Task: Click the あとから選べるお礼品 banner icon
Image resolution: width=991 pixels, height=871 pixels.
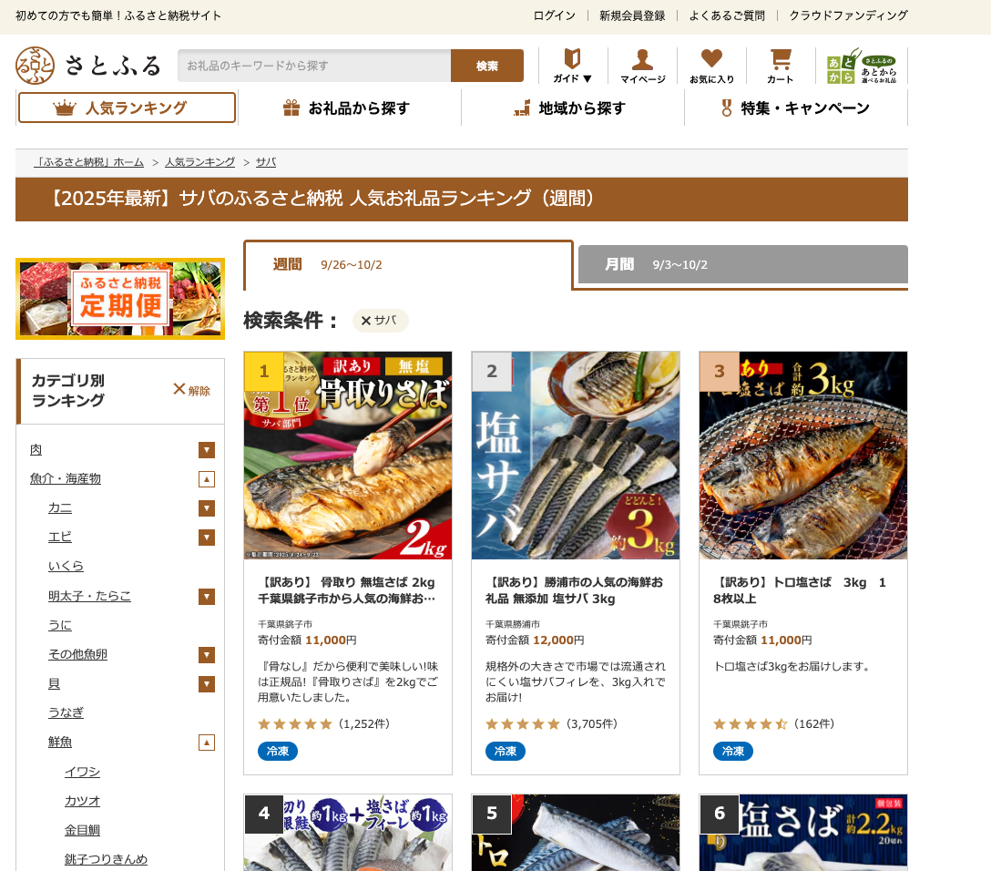Action: pos(862,65)
